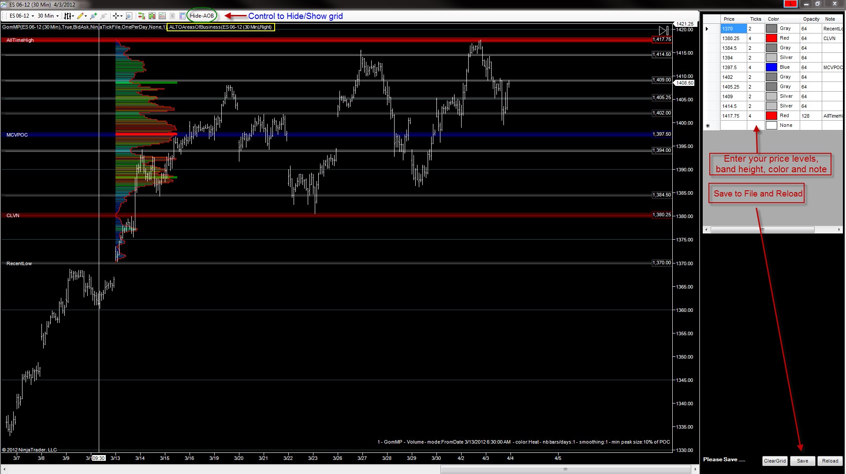Viewport: 846px width, 474px height.
Task: Open the 30 Min interval dropdown
Action: pos(48,16)
